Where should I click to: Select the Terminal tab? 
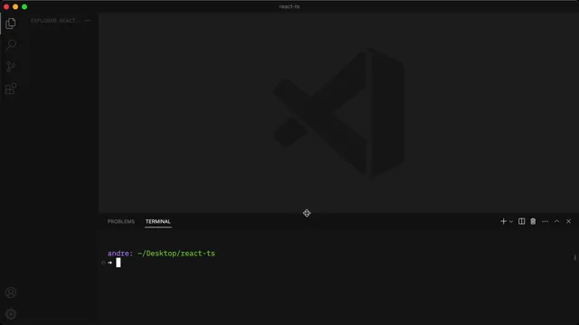point(158,221)
